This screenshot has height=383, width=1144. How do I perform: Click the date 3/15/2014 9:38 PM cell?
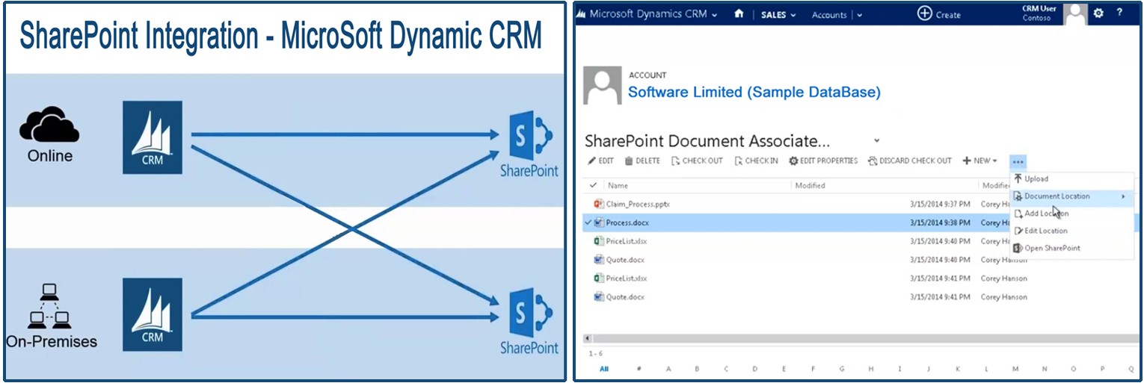tap(940, 222)
